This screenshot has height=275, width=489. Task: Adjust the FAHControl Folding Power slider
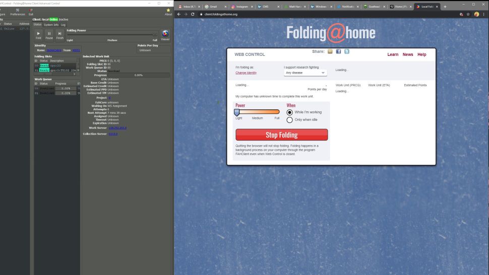pos(112,35)
